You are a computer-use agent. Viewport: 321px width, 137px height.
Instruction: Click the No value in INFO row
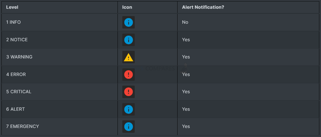tap(185, 22)
